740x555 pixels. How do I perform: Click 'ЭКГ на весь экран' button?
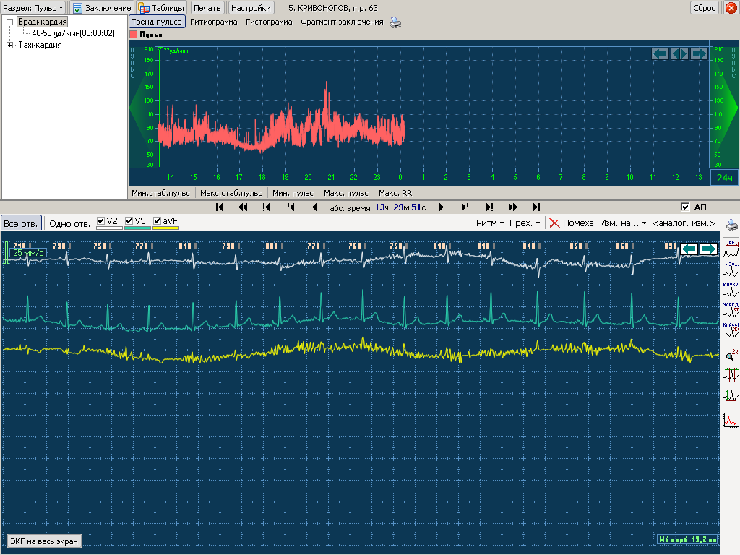44,541
